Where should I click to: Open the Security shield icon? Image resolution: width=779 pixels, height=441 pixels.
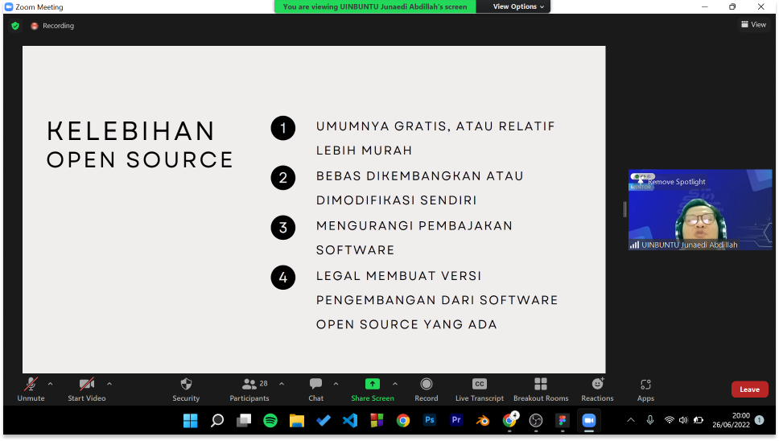(x=186, y=385)
